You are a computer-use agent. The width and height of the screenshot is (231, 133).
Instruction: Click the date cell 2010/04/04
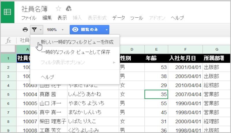click(185, 85)
